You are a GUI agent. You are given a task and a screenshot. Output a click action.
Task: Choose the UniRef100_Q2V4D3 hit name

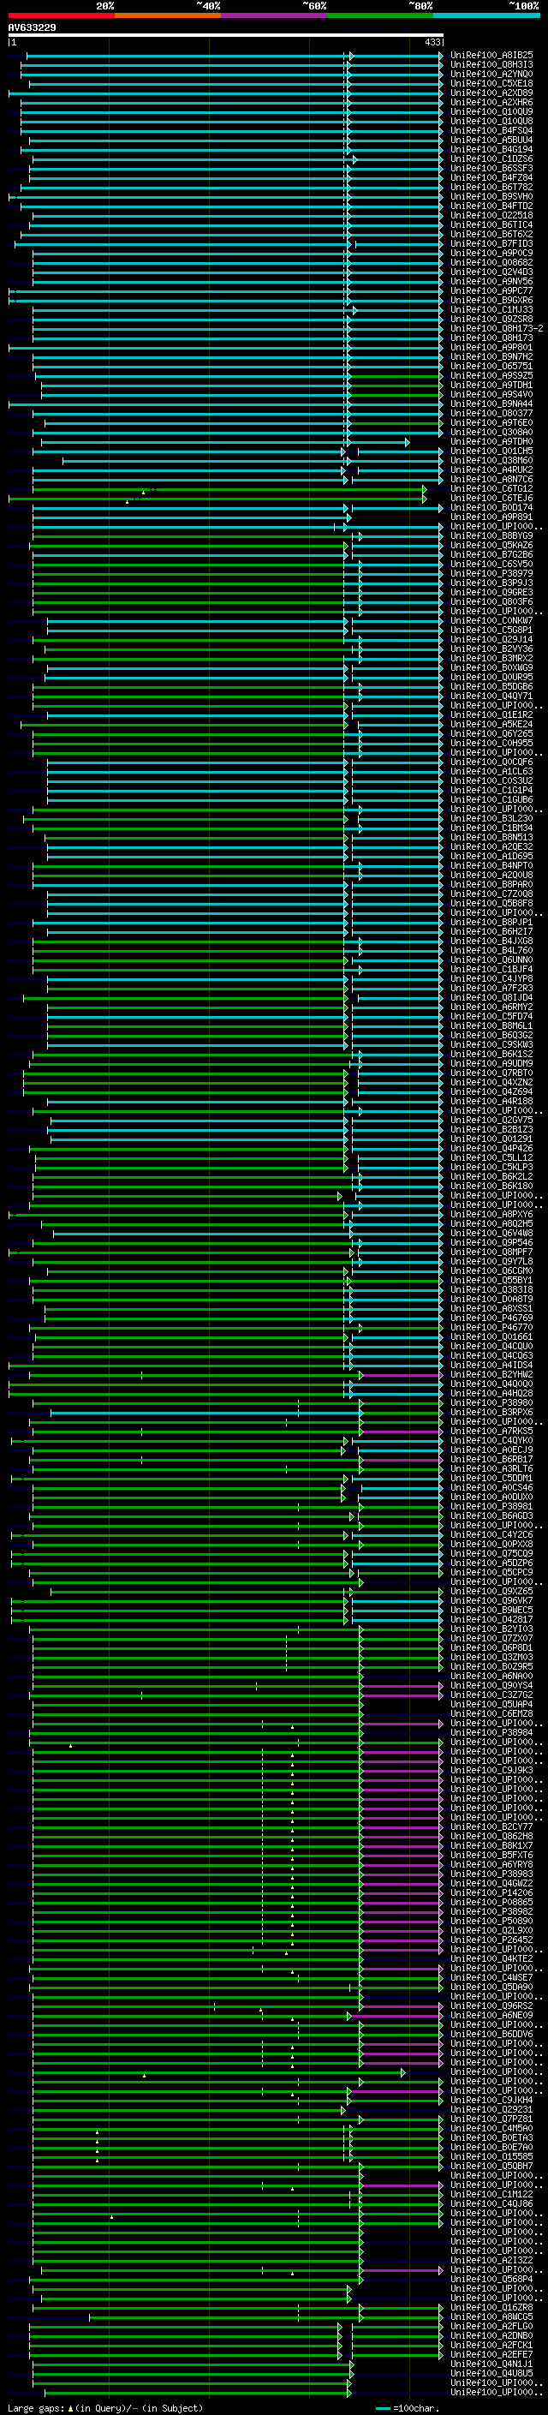pos(491,272)
